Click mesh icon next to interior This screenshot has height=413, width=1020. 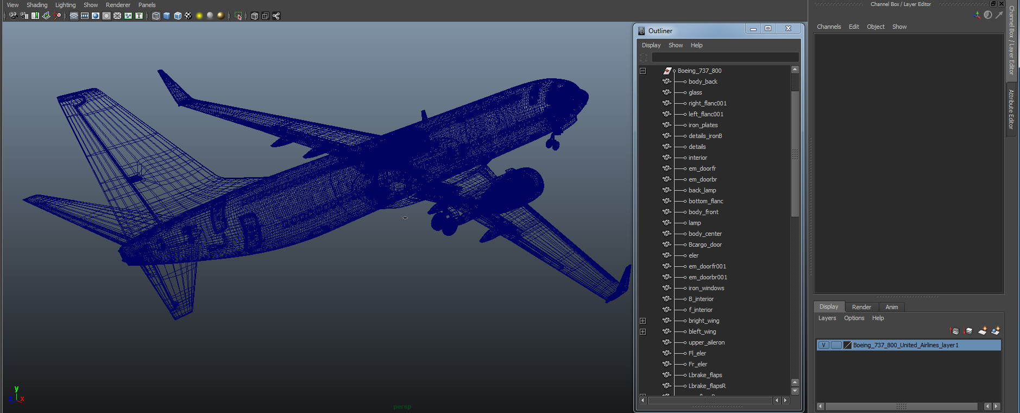666,158
